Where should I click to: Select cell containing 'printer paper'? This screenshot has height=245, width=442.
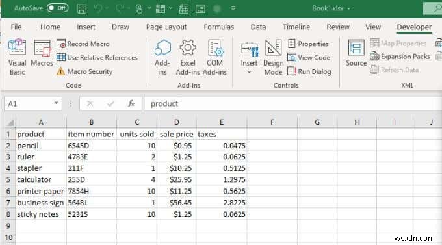tap(41, 191)
